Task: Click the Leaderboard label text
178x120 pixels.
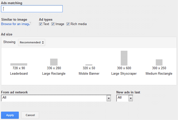Action: coord(19,74)
